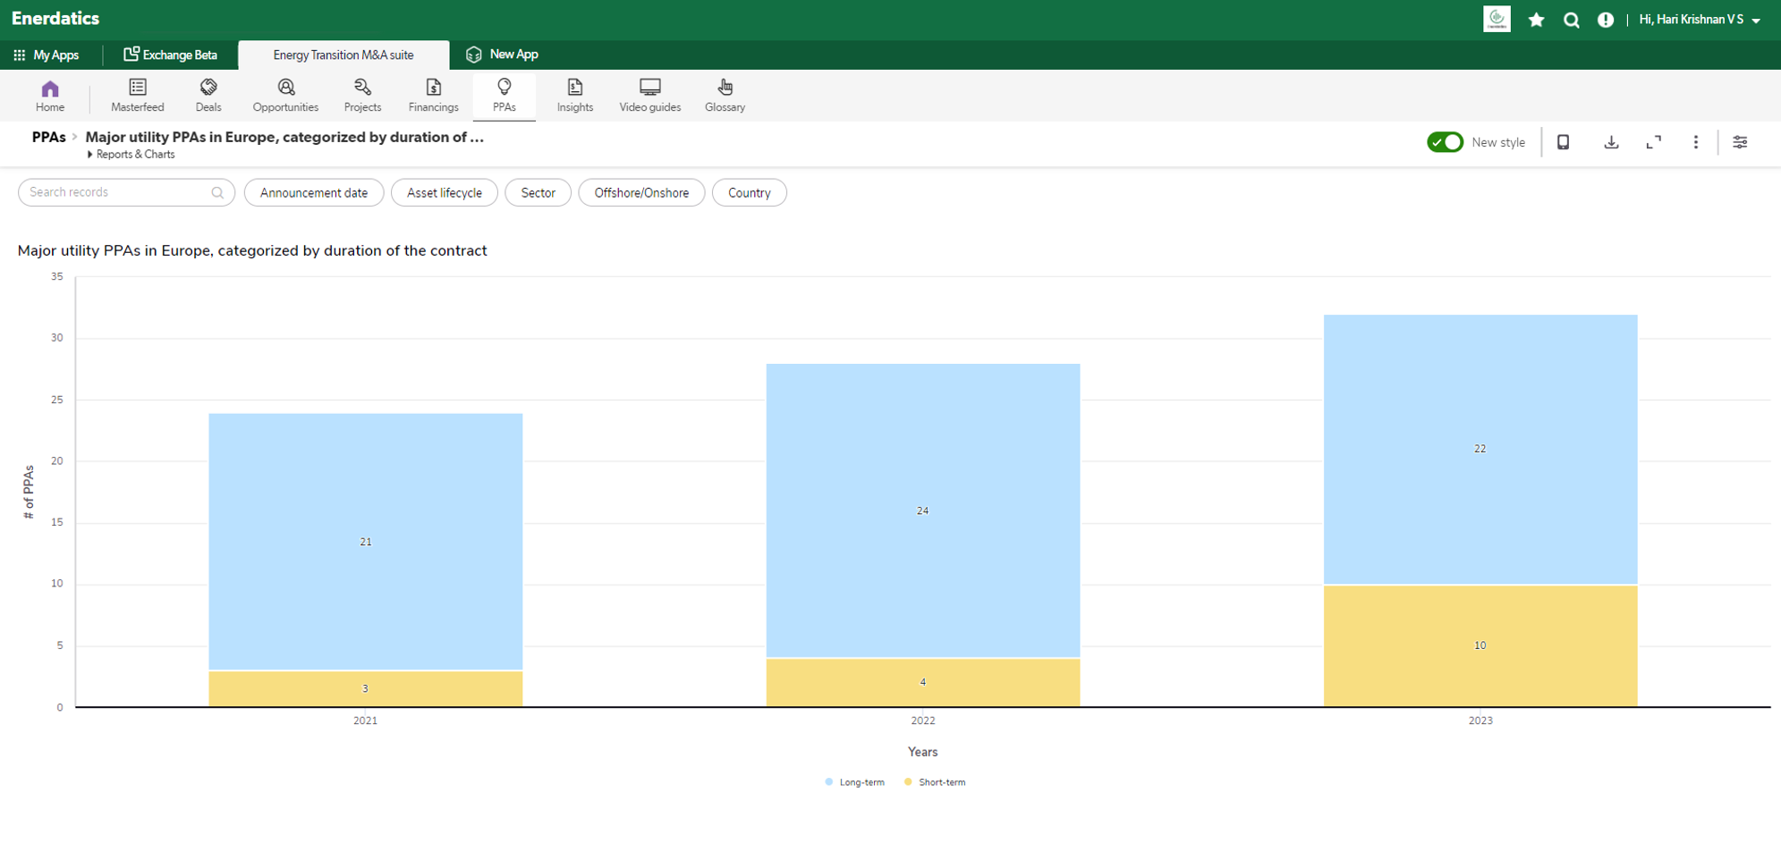Switch to the Exchange Beta tab
1781x852 pixels.
tap(170, 55)
